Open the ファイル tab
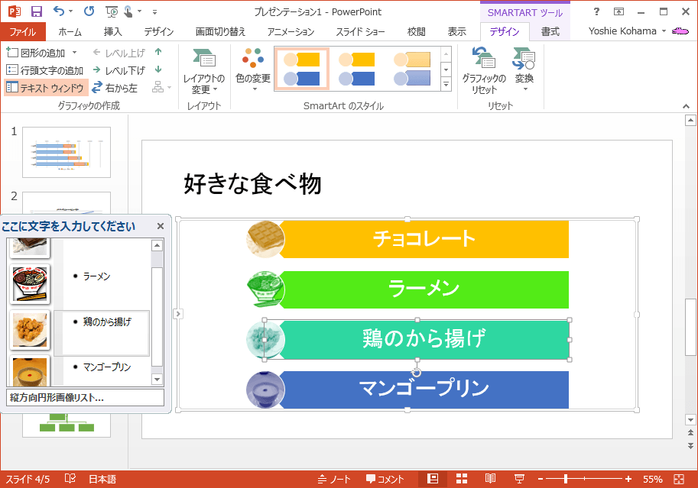This screenshot has height=488, width=698. click(23, 31)
